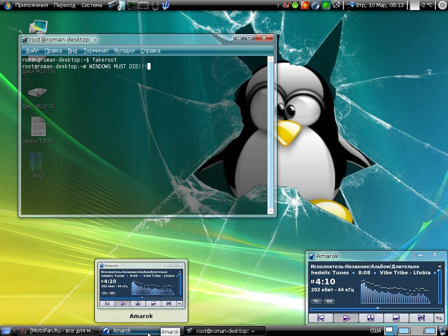Click the spectrum analyzer in Amarok
The height and width of the screenshot is (336, 448).
click(395, 292)
